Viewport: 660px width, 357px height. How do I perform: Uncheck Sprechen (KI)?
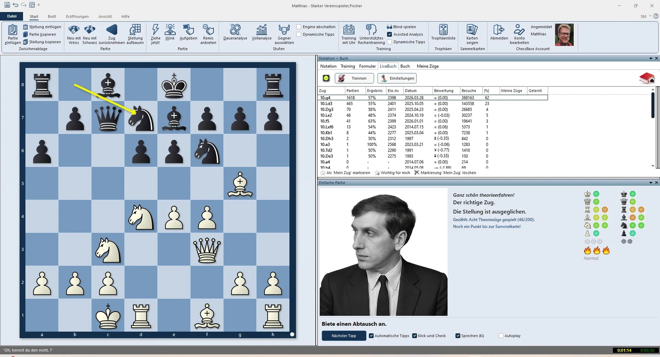coord(458,336)
